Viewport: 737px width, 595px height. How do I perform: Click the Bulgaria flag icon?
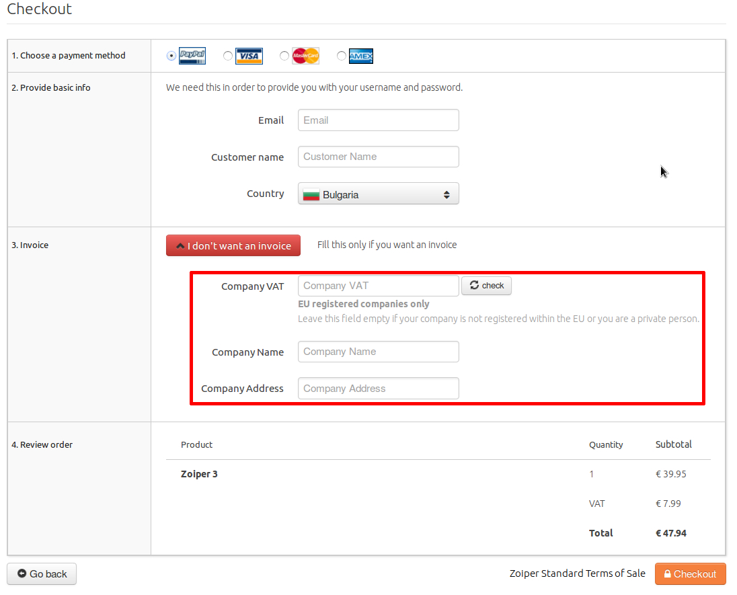click(x=311, y=195)
